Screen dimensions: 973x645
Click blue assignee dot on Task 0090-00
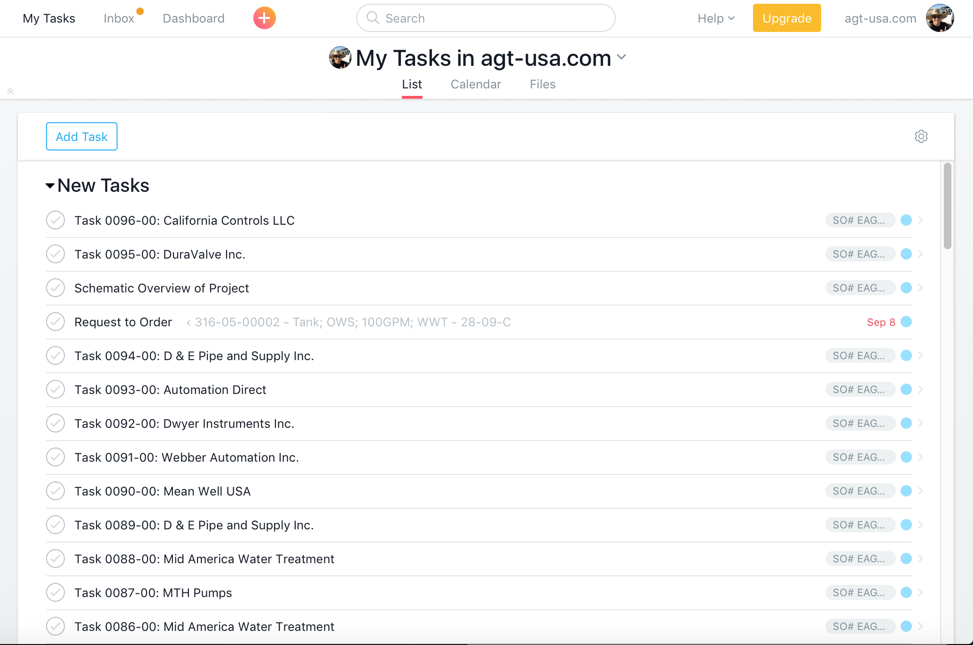coord(906,491)
